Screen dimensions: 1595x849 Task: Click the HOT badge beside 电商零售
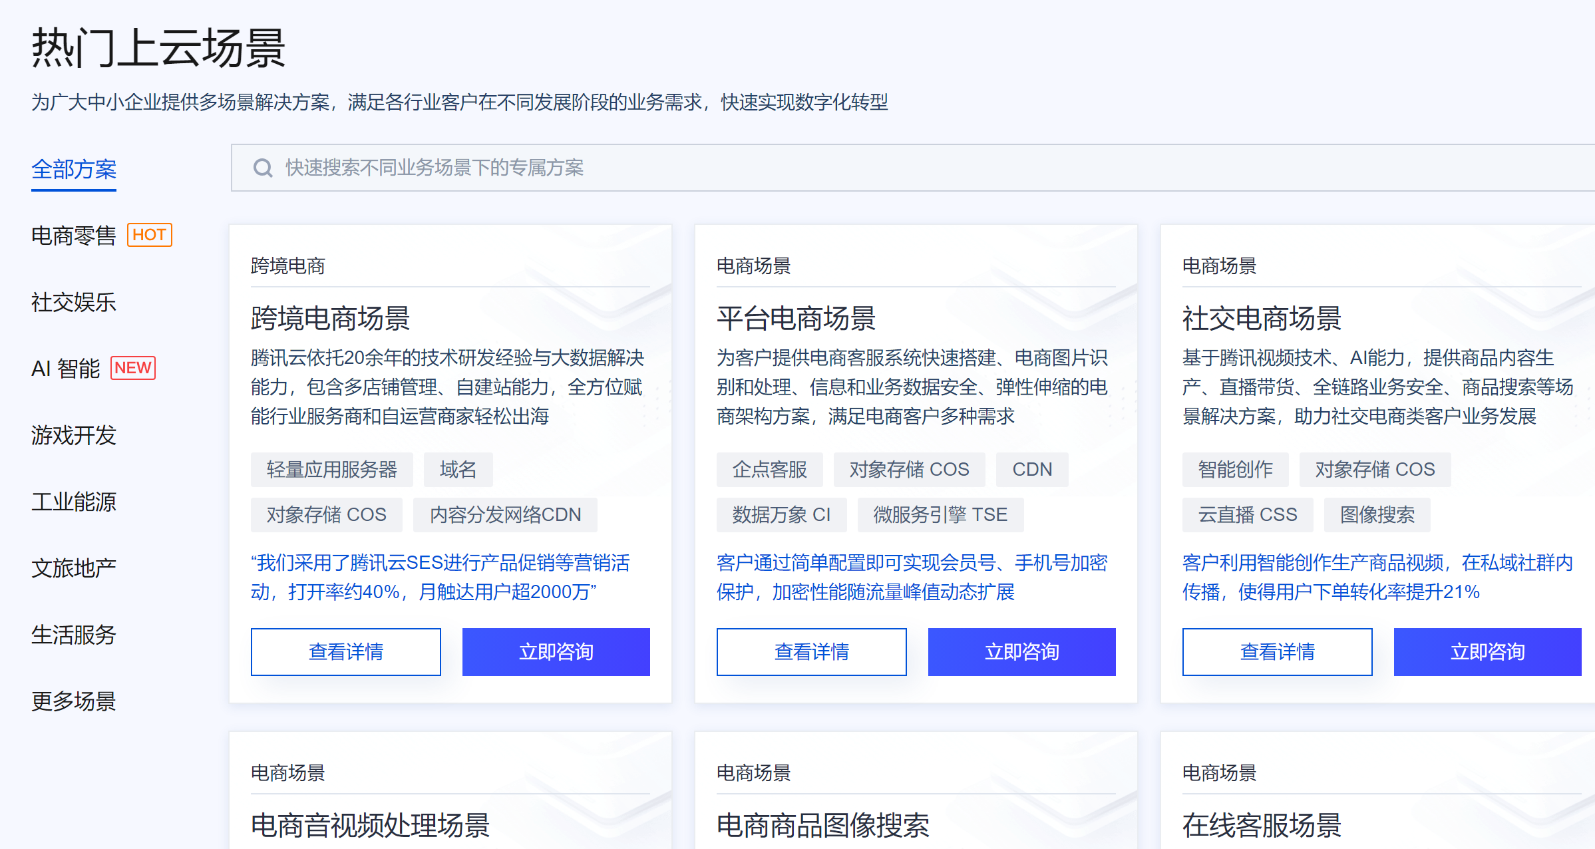(150, 235)
